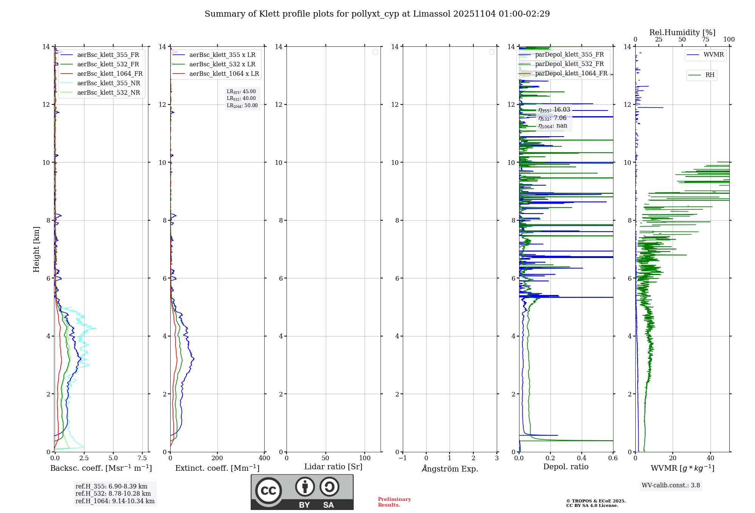Image resolution: width=755 pixels, height=513 pixels.
Task: Click the WVMR blue legend line
Action: (693, 55)
